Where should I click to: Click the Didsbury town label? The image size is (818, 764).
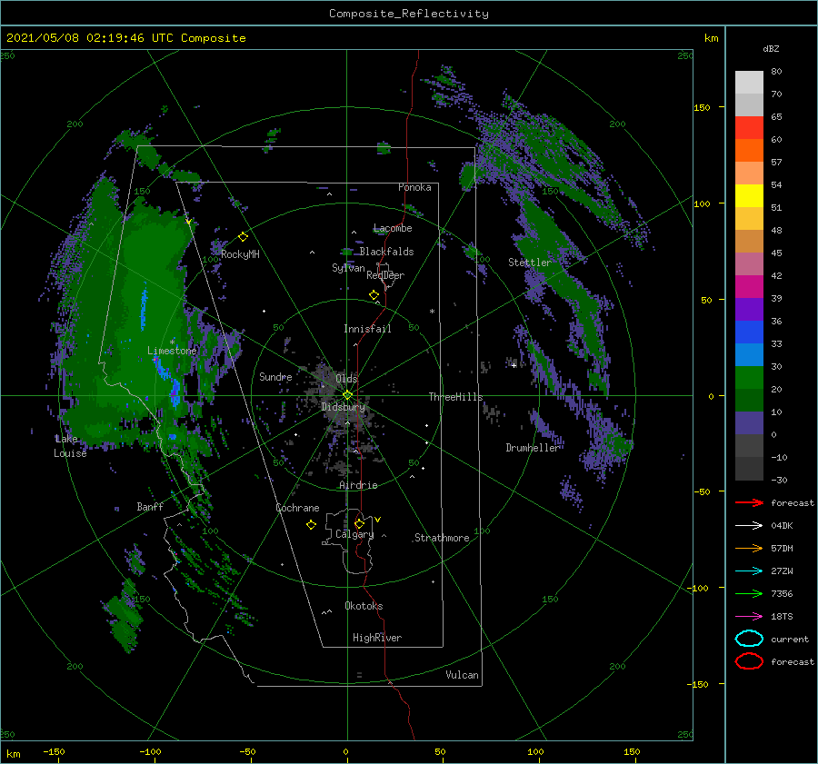pos(343,407)
